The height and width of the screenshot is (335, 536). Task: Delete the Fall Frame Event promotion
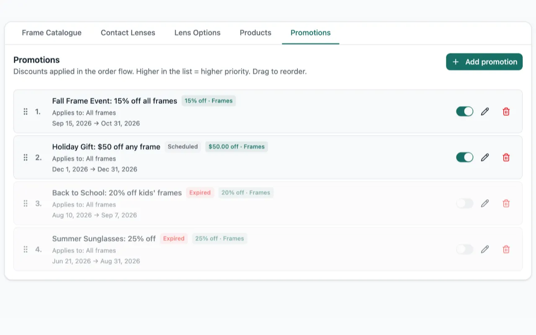tap(506, 111)
